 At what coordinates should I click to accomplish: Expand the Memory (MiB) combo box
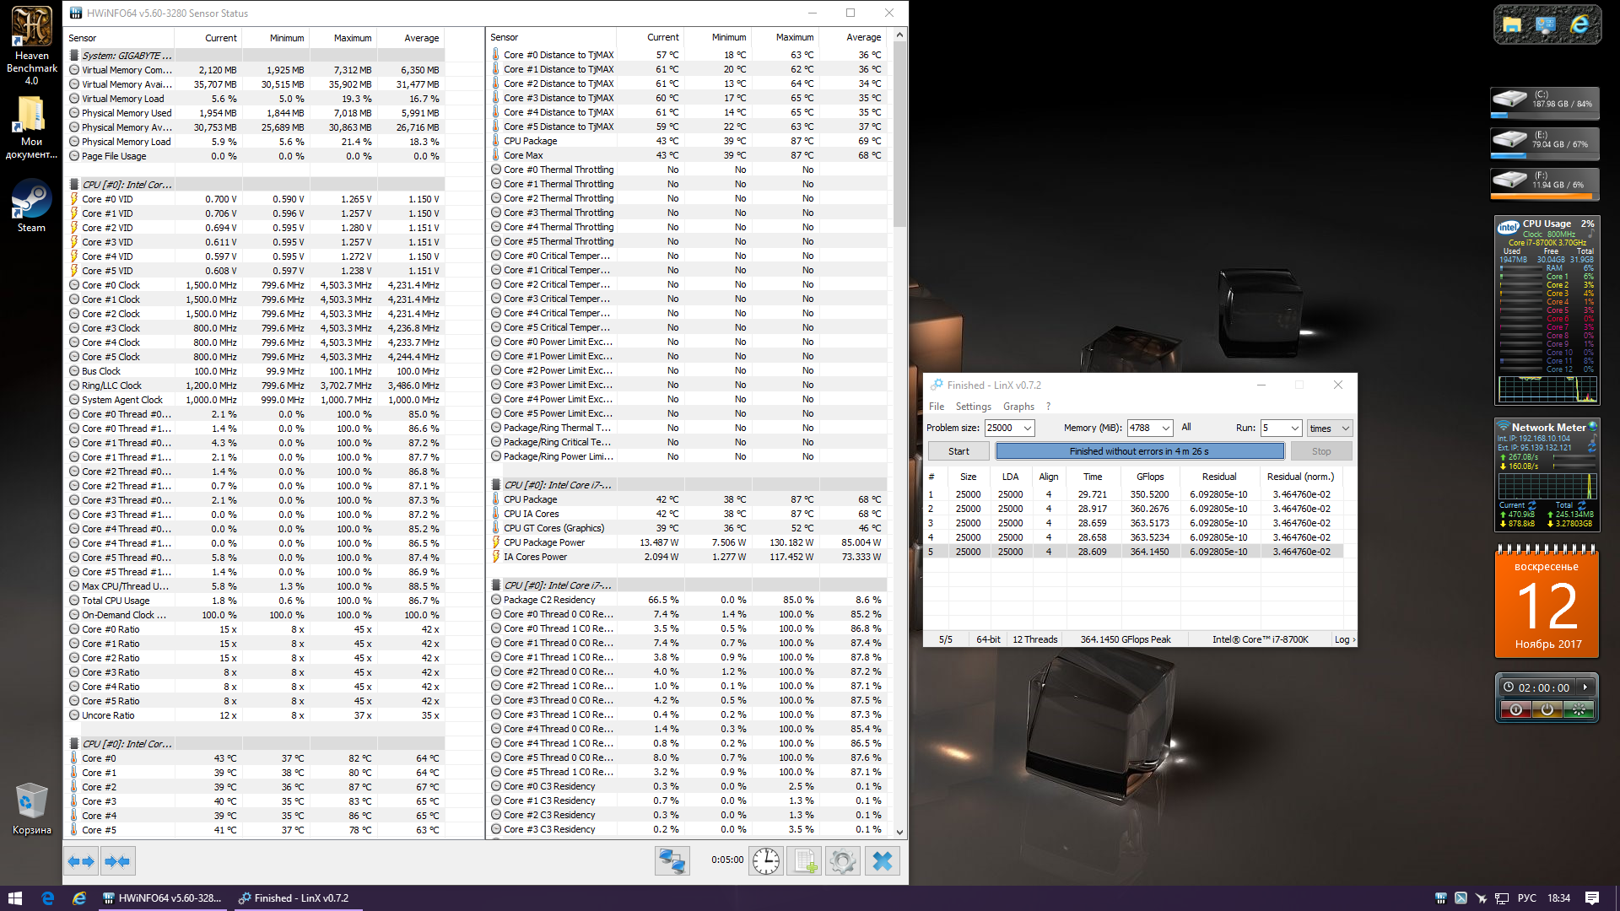[1165, 429]
